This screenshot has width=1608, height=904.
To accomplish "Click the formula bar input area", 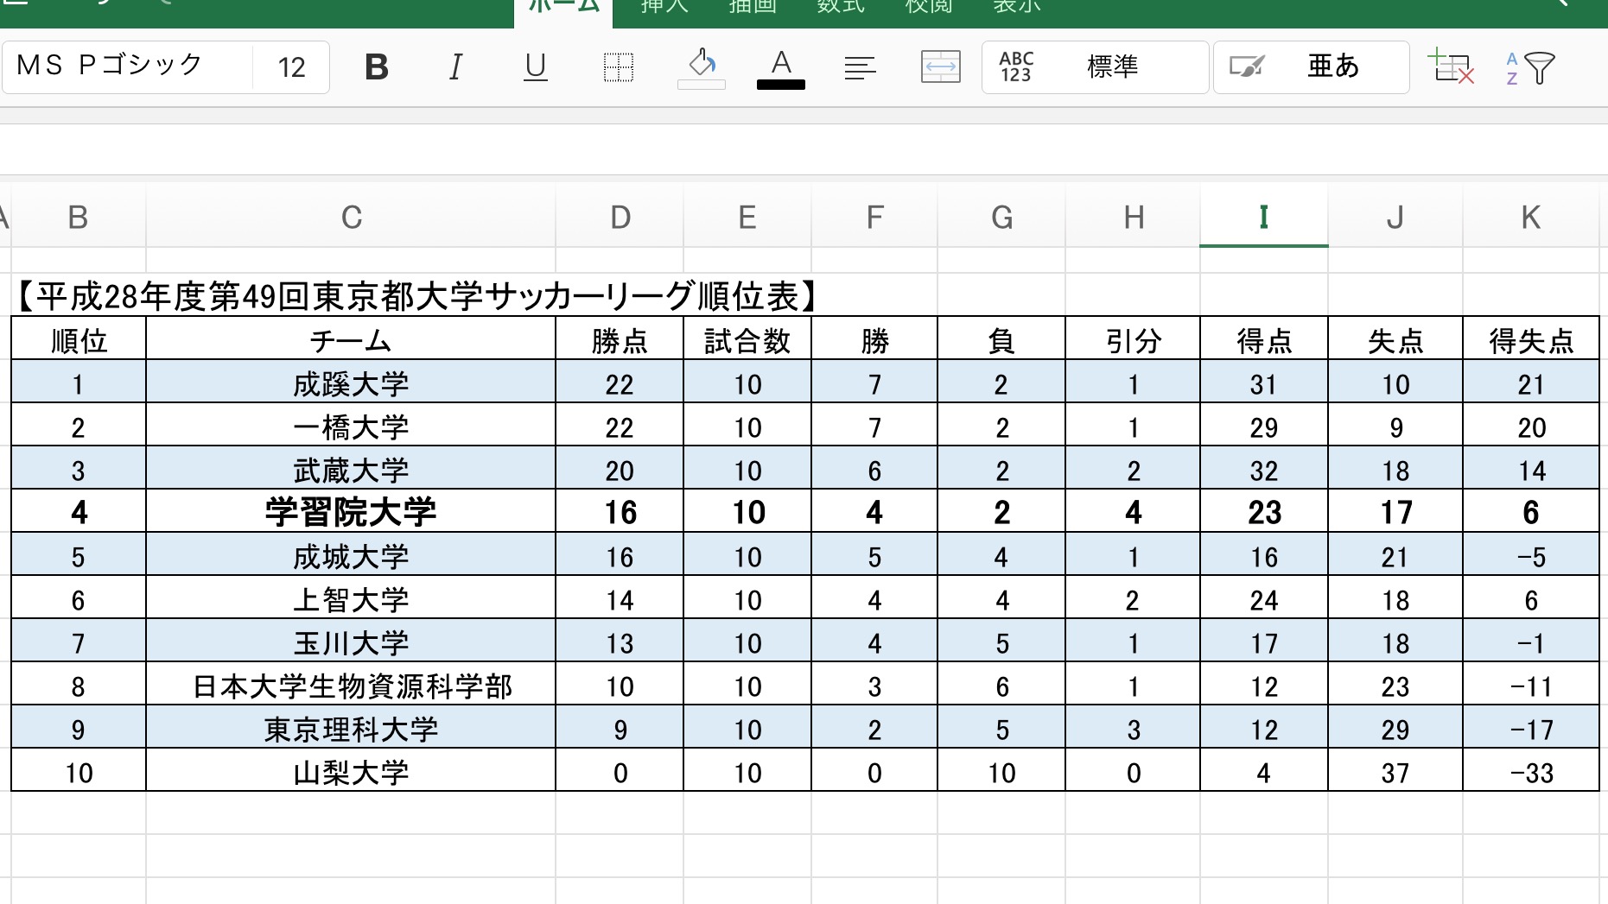I will pos(804,149).
